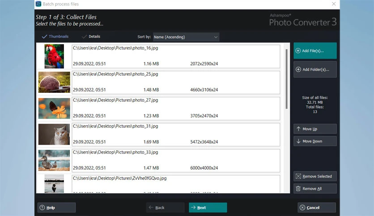Click the file path photo_33.jpg
Viewport: 374px width, 216px height.
pyautogui.click(x=115, y=152)
